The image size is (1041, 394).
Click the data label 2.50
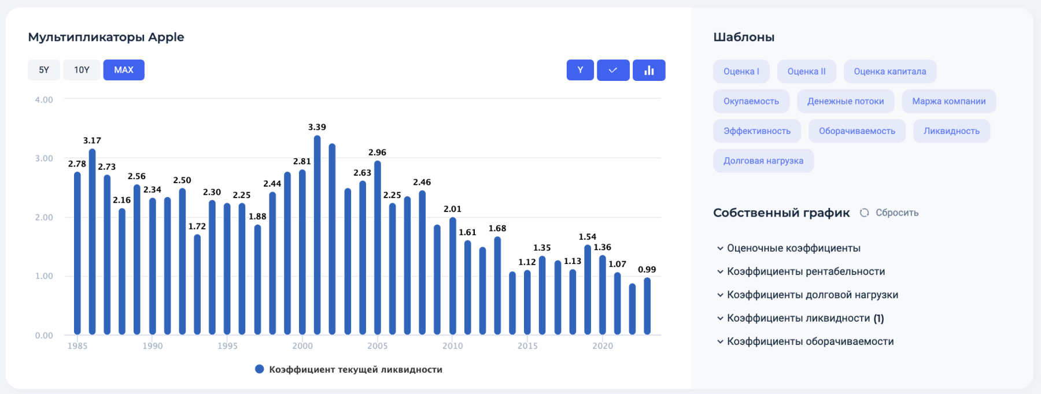pos(182,180)
